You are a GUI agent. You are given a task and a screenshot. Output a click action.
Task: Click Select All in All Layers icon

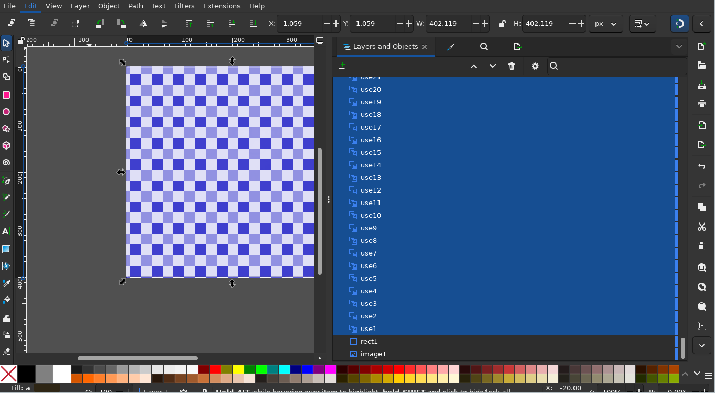pyautogui.click(x=32, y=24)
